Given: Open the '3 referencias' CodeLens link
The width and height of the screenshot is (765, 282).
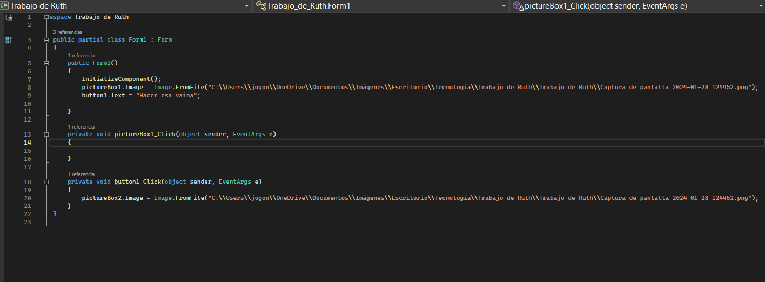Looking at the screenshot, I should click(x=68, y=32).
